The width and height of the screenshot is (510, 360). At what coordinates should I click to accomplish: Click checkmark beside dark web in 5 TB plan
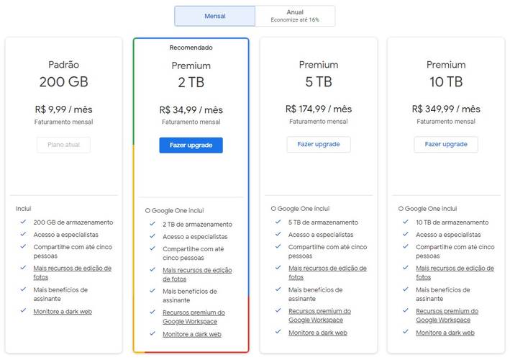[278, 332]
